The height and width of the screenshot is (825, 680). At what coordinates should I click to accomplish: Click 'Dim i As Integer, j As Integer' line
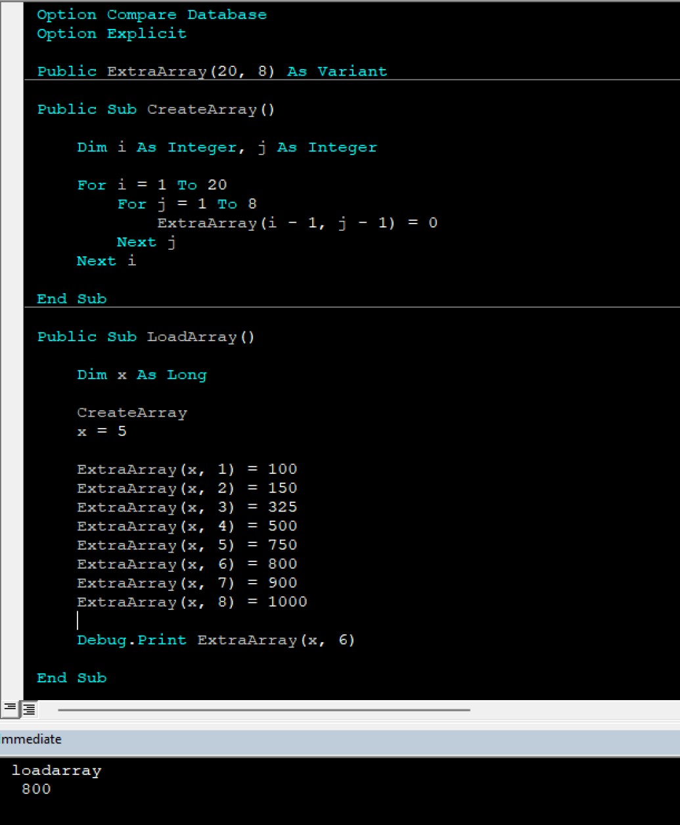click(227, 148)
